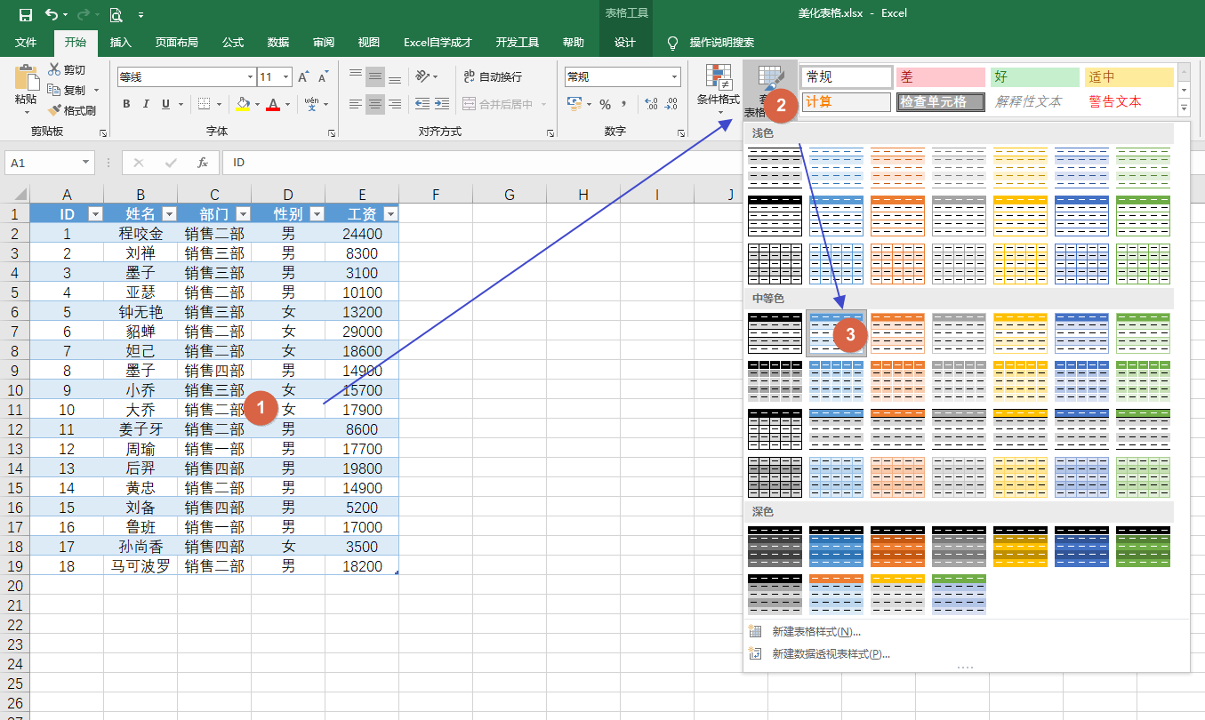Switch to the 公式 (Formulas) ribbon tab

[x=233, y=42]
